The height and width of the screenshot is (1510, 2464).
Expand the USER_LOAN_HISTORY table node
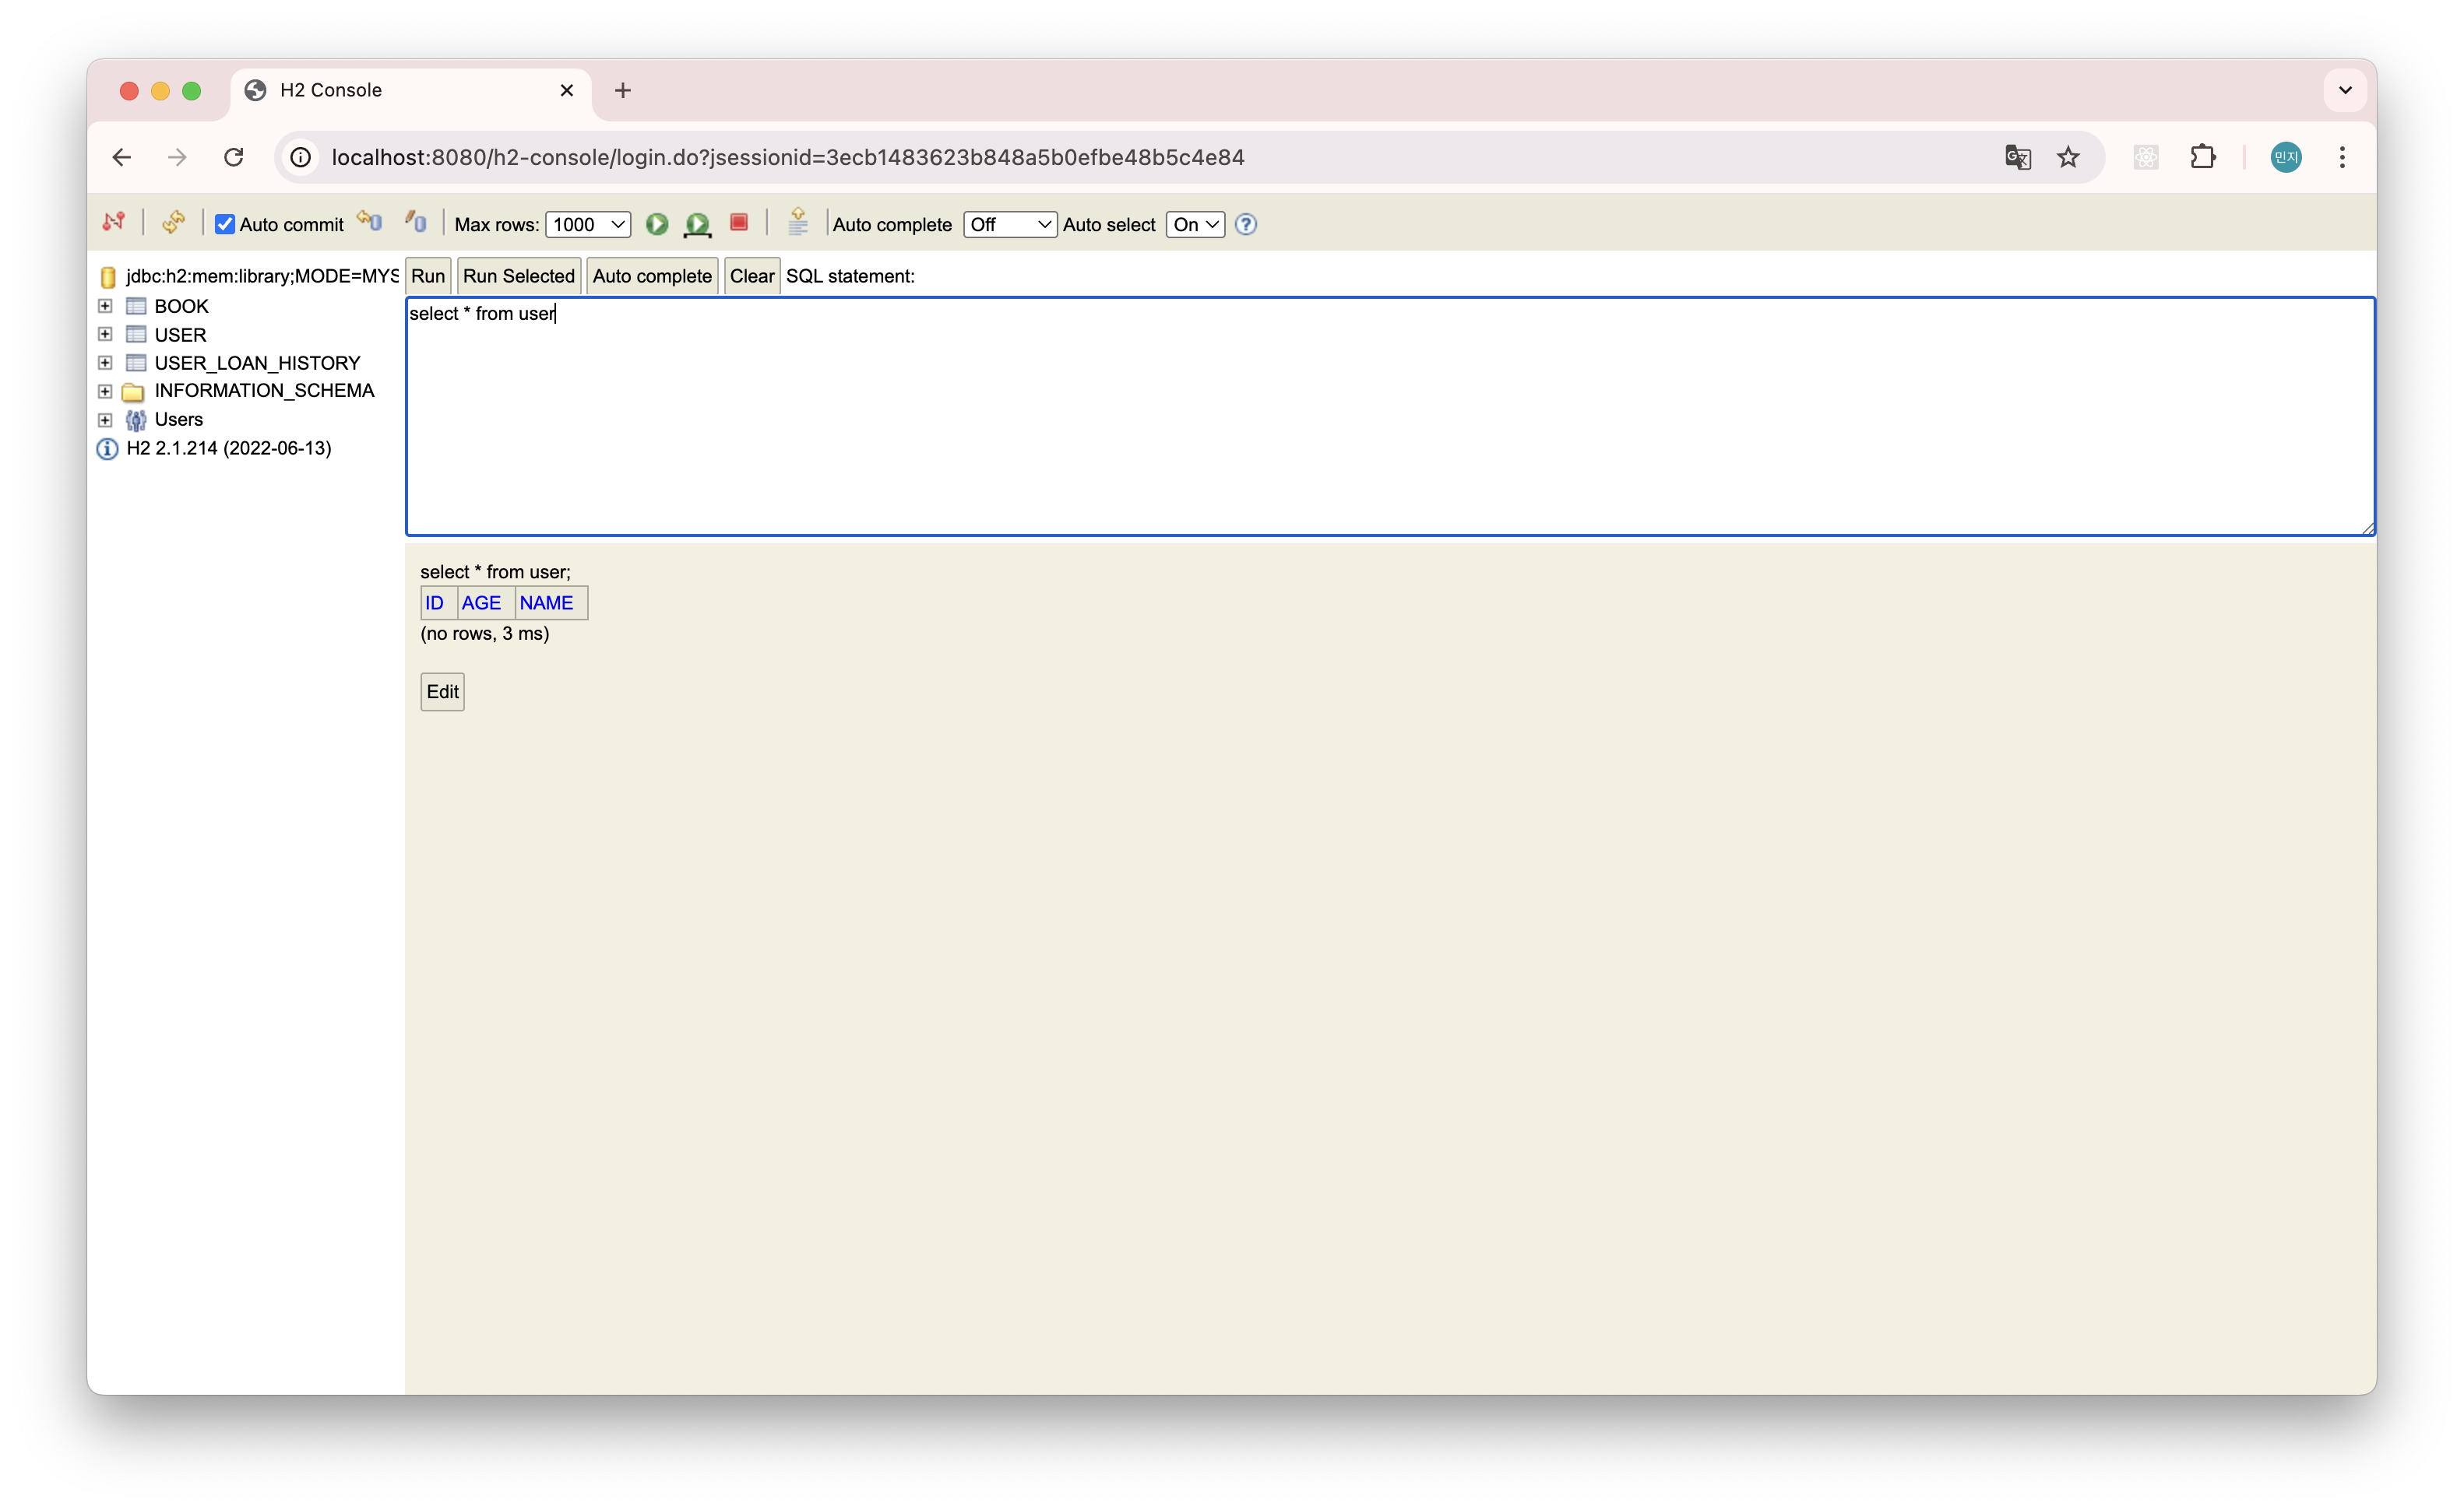click(105, 362)
